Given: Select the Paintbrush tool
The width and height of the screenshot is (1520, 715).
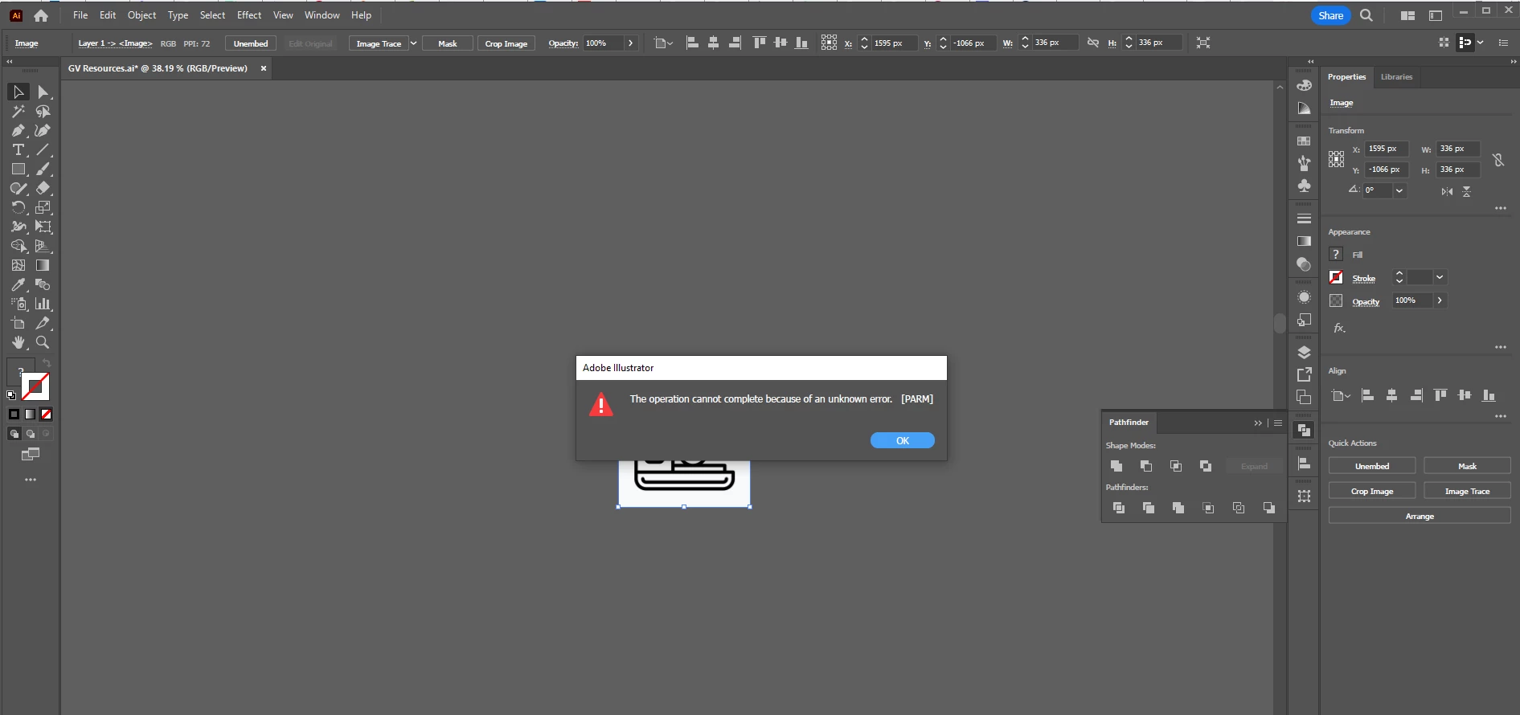Looking at the screenshot, I should tap(43, 169).
